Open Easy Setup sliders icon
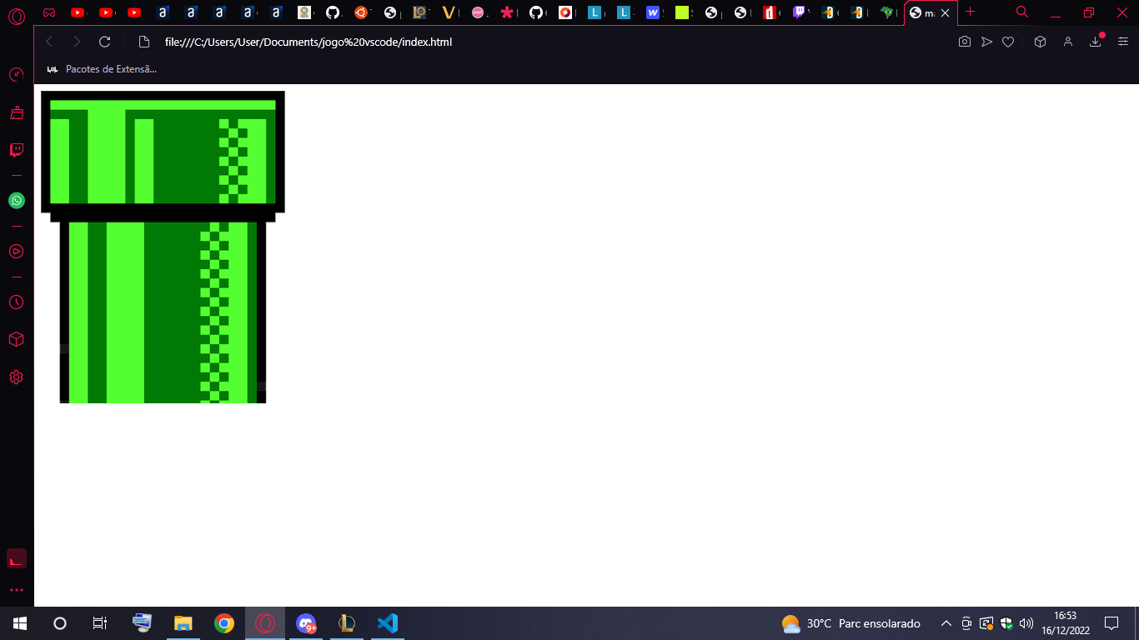Screen dimensions: 1139x640 coord(1122,42)
